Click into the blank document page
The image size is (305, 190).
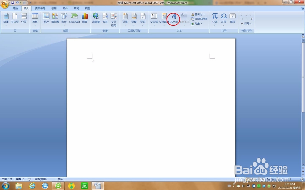point(151,108)
